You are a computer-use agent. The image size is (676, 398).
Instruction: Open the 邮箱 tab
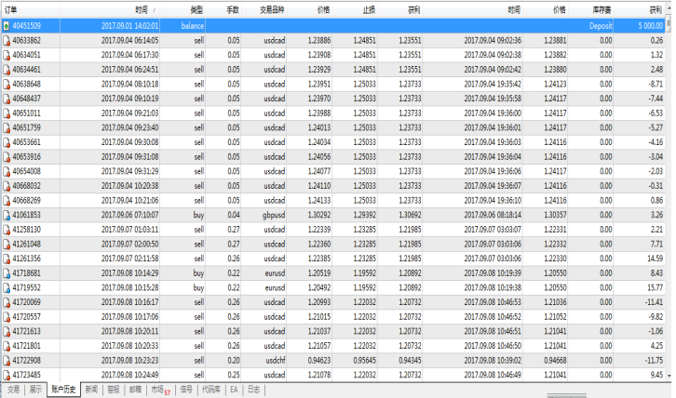click(135, 390)
